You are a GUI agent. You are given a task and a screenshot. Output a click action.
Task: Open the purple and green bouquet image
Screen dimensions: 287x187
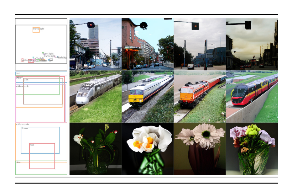tap(252, 149)
